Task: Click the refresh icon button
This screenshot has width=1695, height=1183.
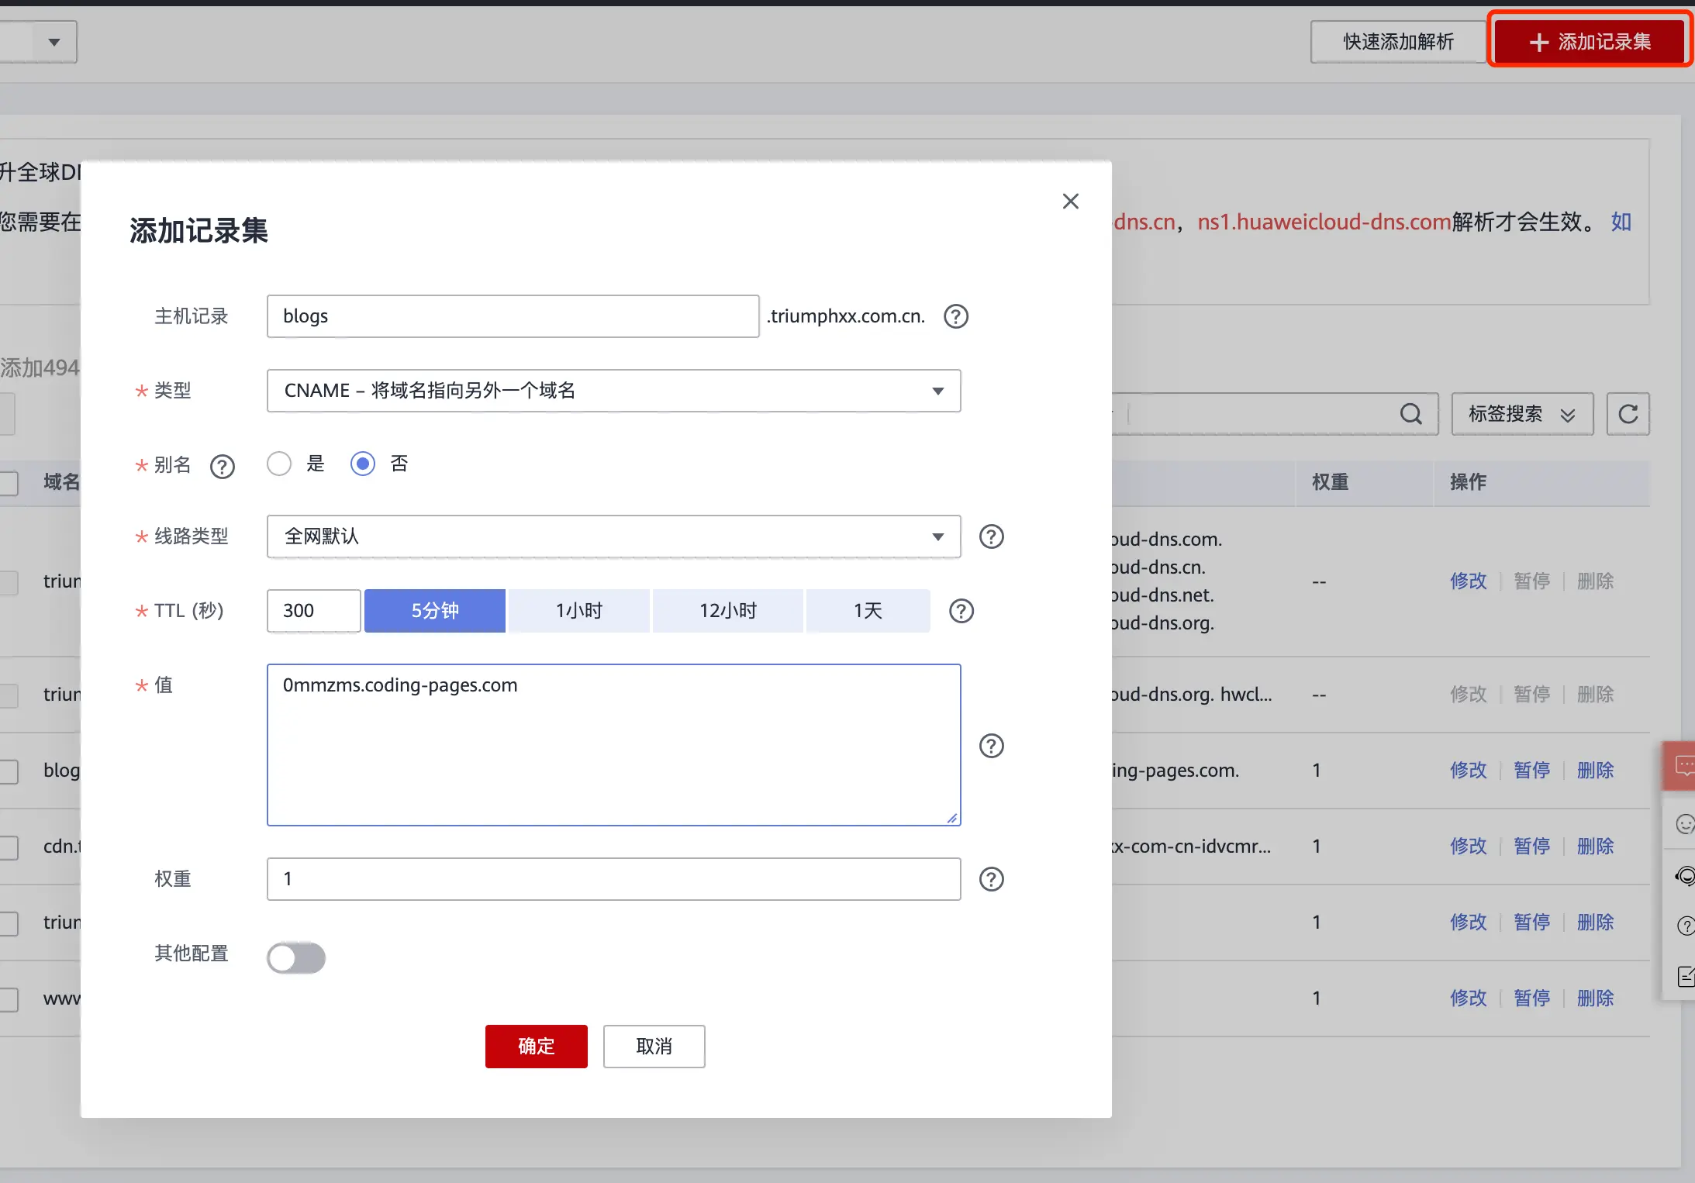Action: [x=1628, y=414]
